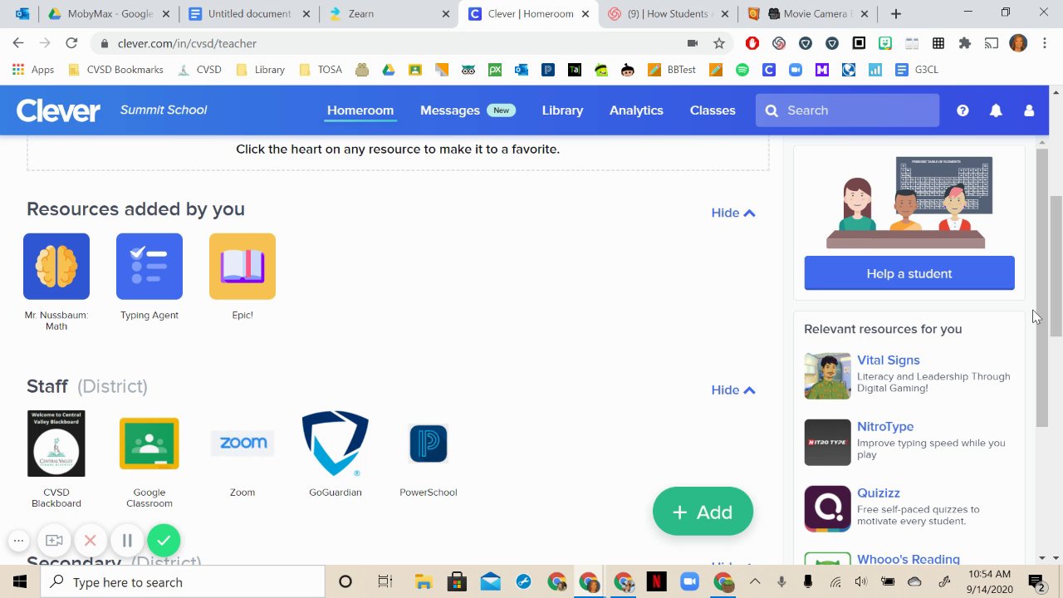Click the Help a student button
The width and height of the screenshot is (1063, 598).
(909, 273)
